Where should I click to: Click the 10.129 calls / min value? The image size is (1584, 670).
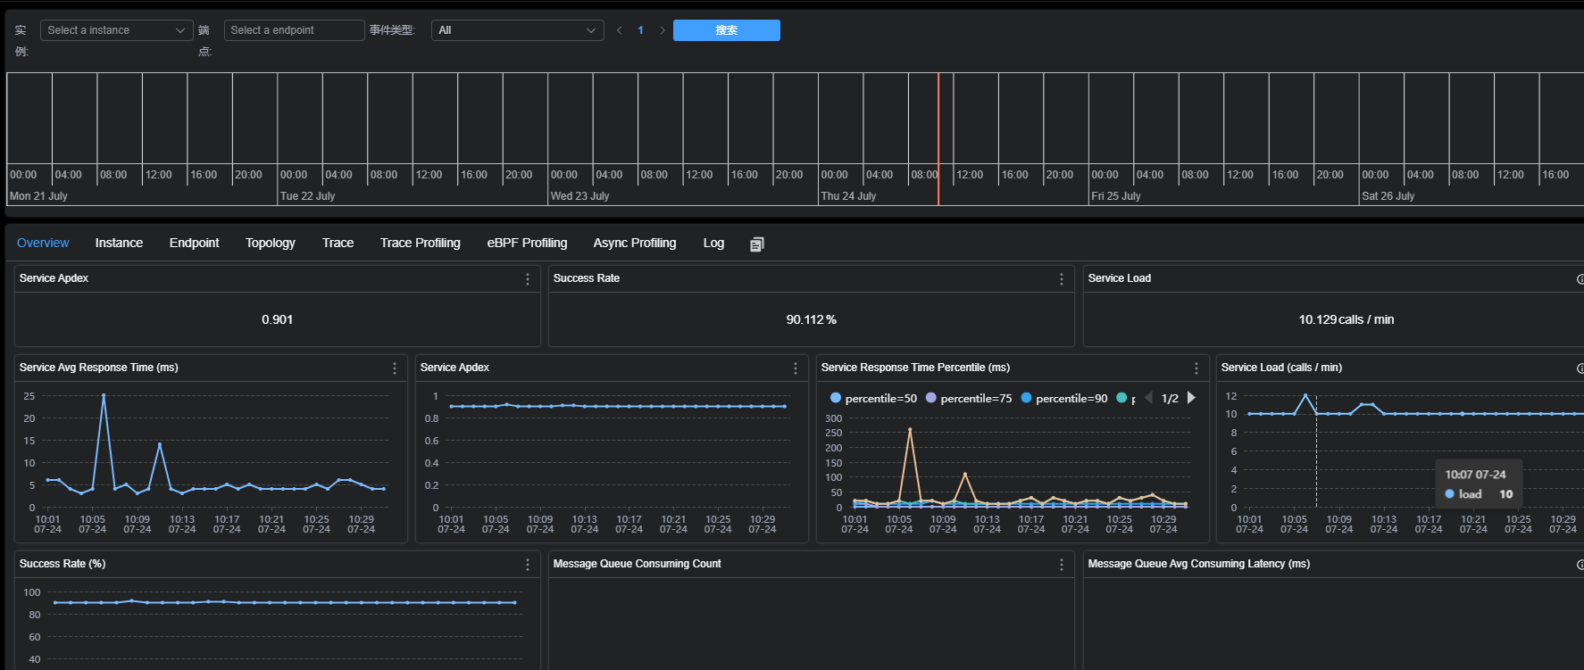pos(1346,319)
